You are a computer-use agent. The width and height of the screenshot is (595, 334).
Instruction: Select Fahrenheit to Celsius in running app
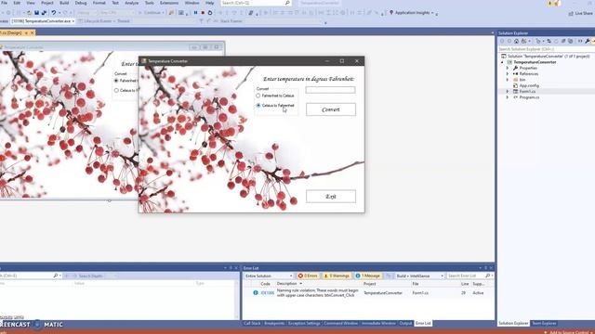[258, 96]
